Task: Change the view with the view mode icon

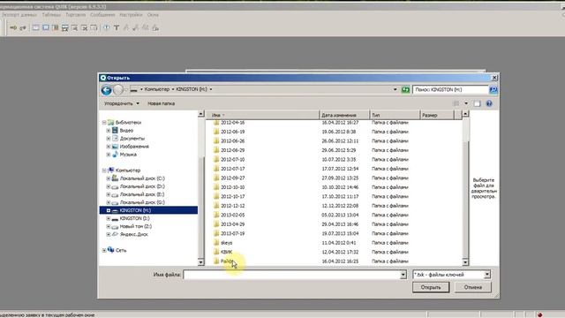Action: 456,103
